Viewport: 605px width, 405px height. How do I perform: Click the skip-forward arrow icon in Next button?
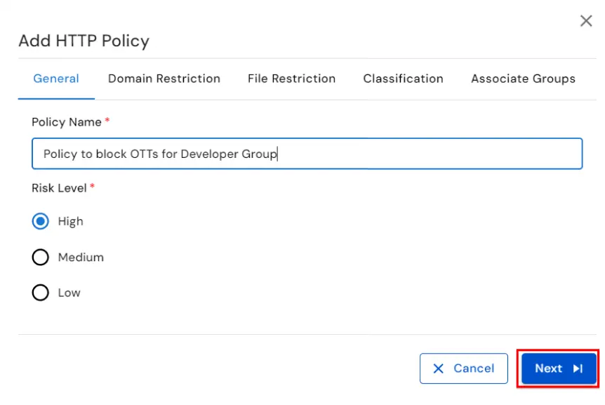578,369
